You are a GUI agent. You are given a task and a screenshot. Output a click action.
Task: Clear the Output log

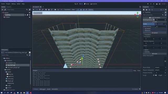tap(139, 70)
